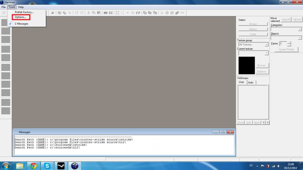
Task: Toggle the Scaling Texture Lock icon
Action: (133, 13)
